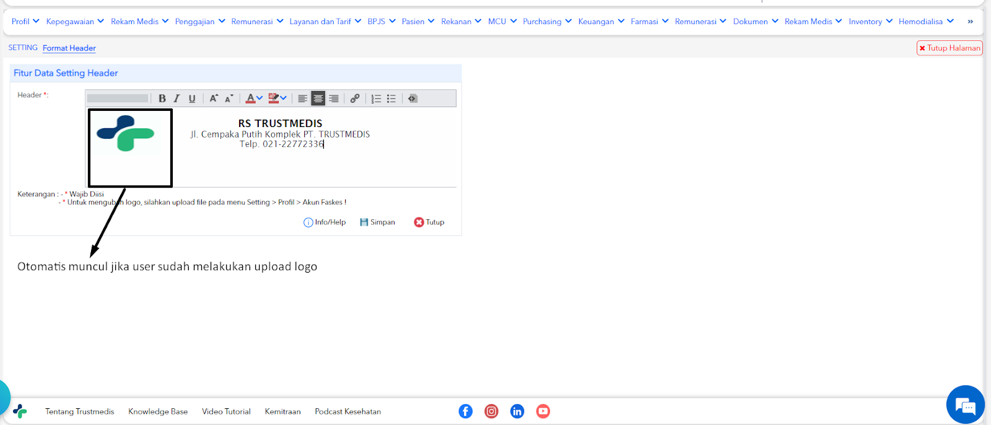Screen dimensions: 991x425
Task: Open the Pasien menu
Action: [x=418, y=21]
